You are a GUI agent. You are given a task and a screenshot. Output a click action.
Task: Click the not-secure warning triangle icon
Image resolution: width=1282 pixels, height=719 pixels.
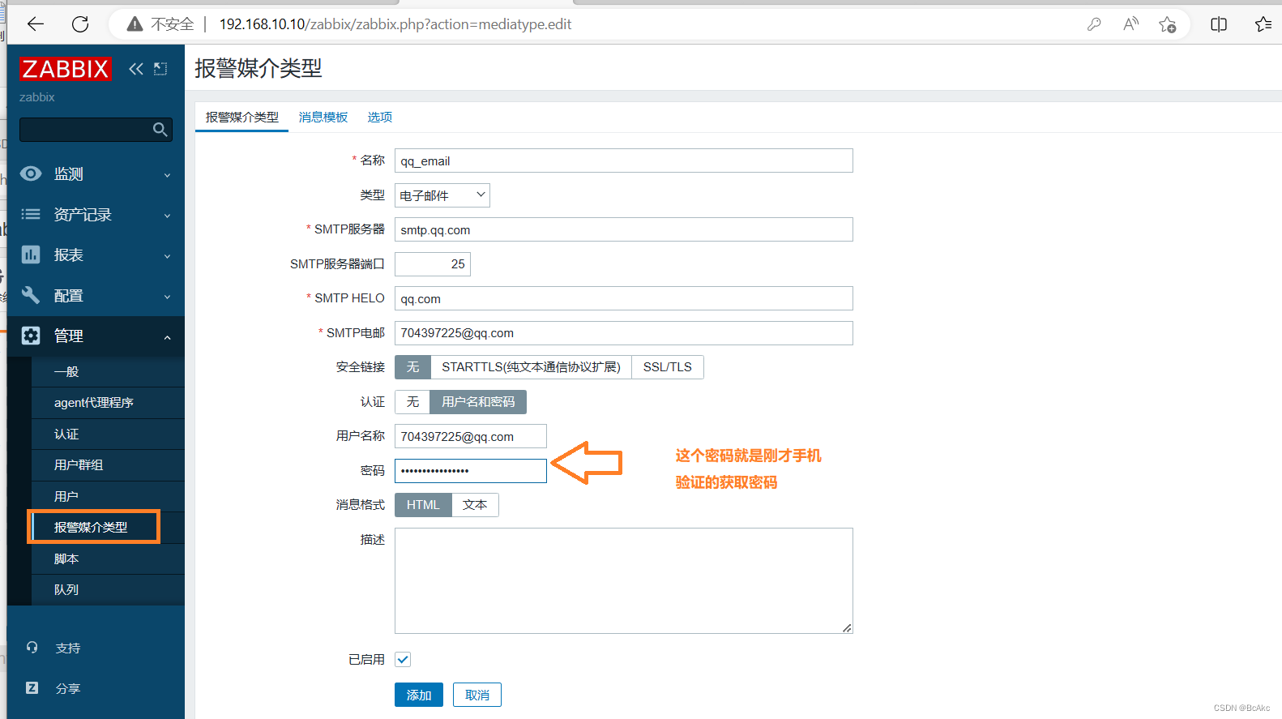(135, 24)
